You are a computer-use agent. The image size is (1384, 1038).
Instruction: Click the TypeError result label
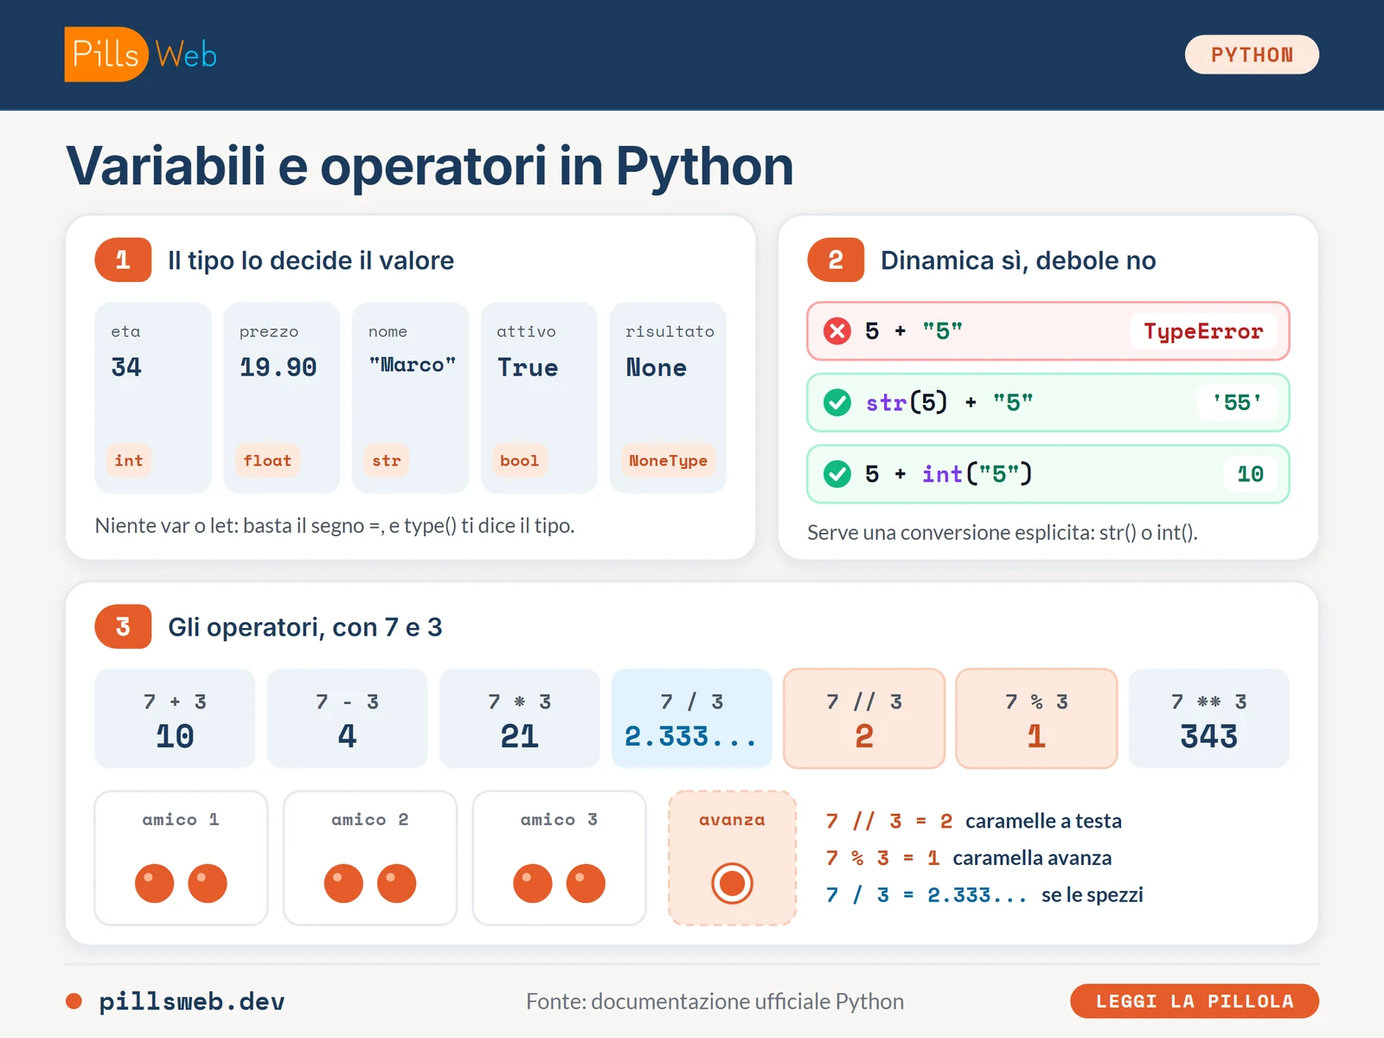coord(1203,331)
